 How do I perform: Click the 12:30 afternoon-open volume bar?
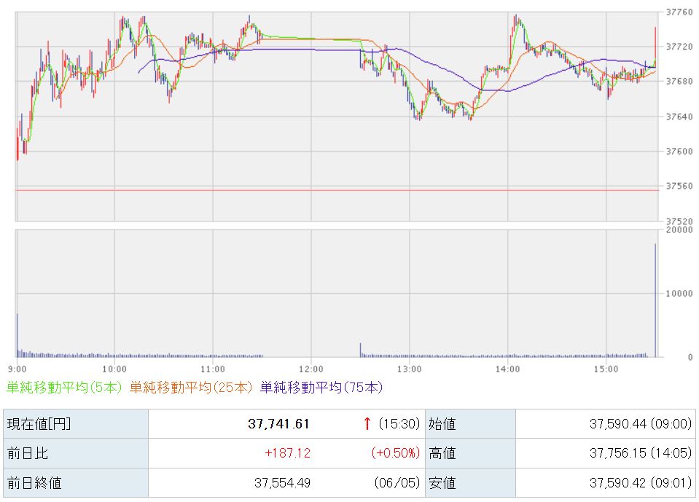[360, 350]
